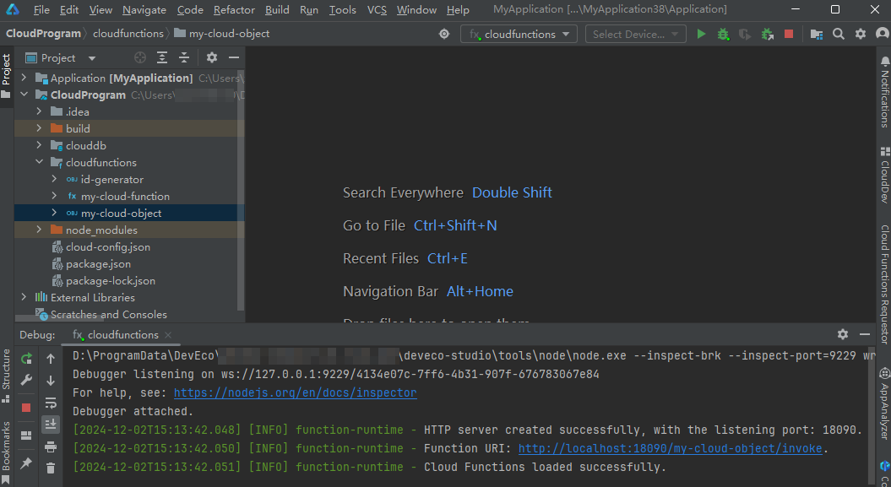Viewport: 891px width, 487px height.
Task: Click the Debug bug icon in toolbar
Action: pyautogui.click(x=723, y=35)
